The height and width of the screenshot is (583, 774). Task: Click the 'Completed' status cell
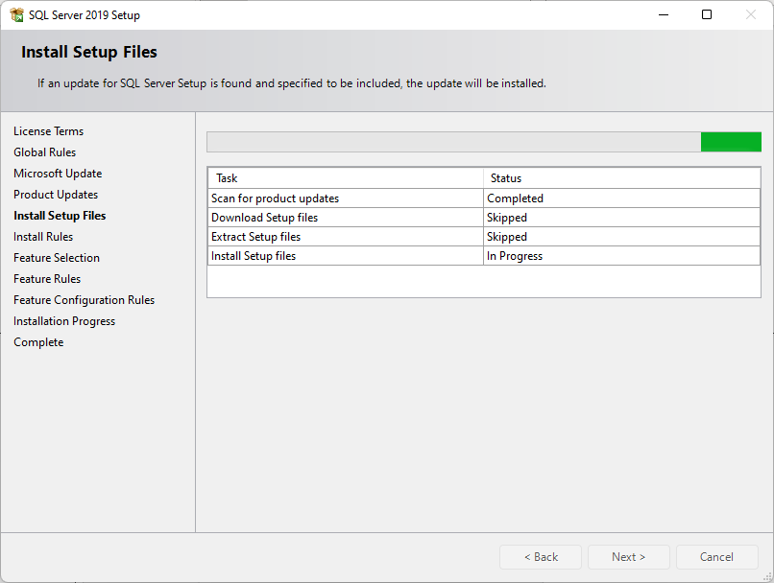pyautogui.click(x=621, y=198)
